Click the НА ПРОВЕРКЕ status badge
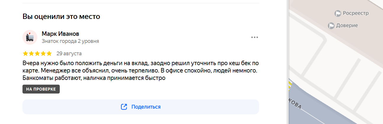The height and width of the screenshot is (124, 383). (x=41, y=89)
